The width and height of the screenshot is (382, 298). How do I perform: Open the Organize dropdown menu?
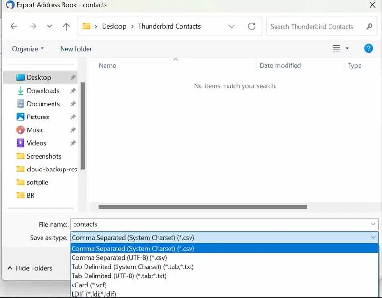[x=27, y=48]
